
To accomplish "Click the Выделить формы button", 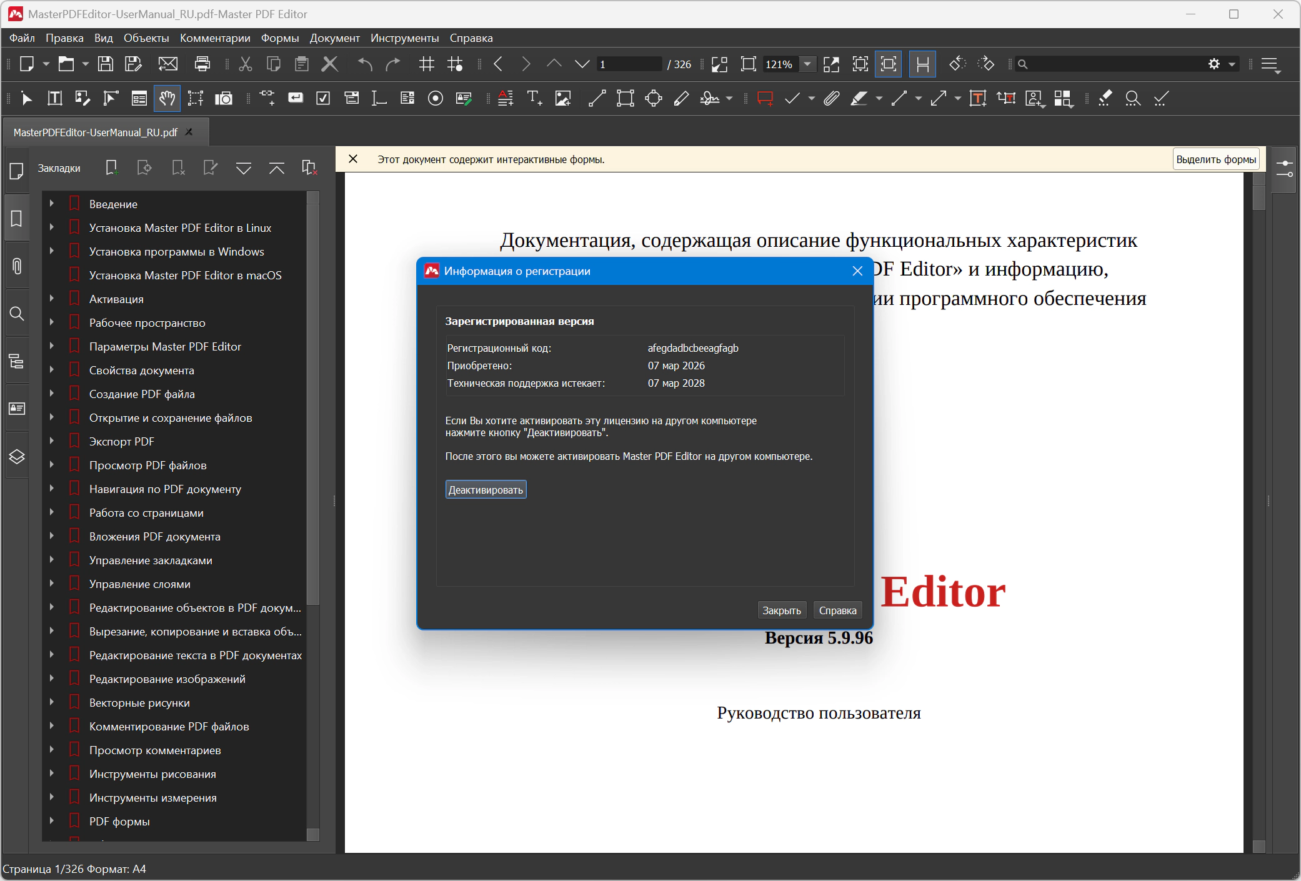I will 1215,159.
